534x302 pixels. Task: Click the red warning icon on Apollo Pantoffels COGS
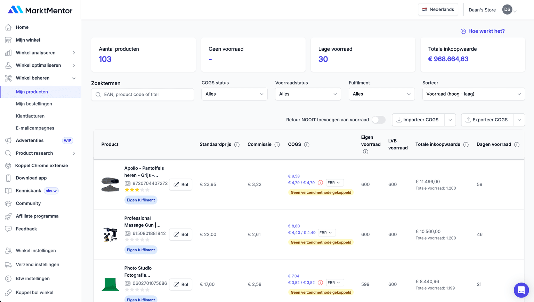(x=320, y=183)
